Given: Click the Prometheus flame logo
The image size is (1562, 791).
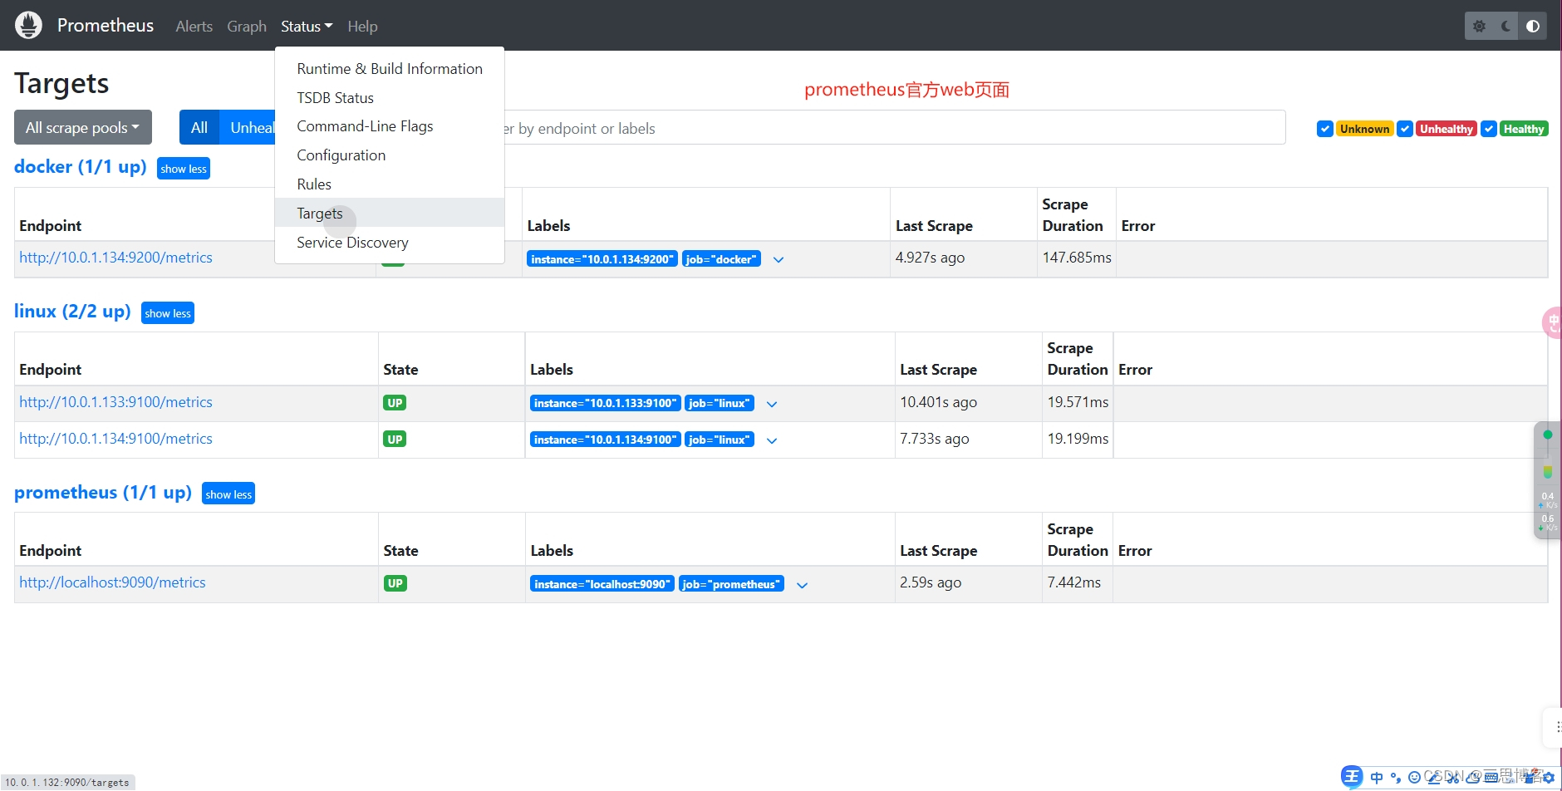Looking at the screenshot, I should point(28,26).
